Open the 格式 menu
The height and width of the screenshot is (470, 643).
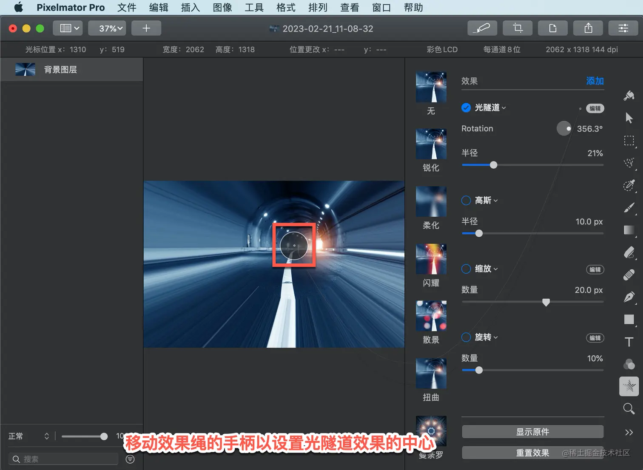pos(286,7)
